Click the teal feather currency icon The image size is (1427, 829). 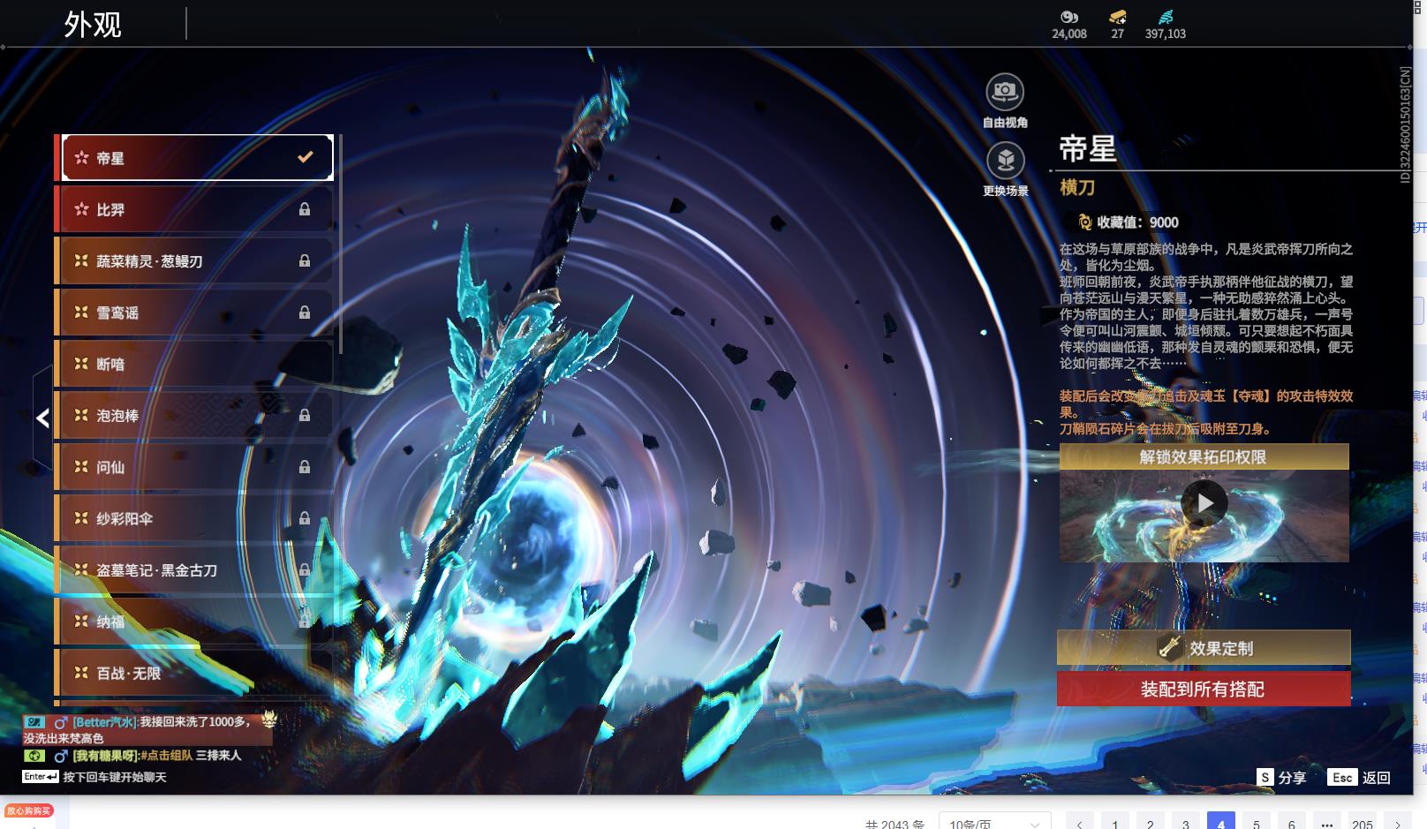tap(1166, 17)
